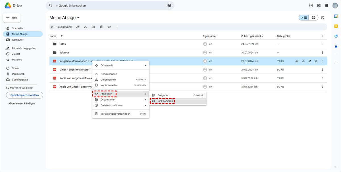Star the selected PNG file

(x=316, y=61)
